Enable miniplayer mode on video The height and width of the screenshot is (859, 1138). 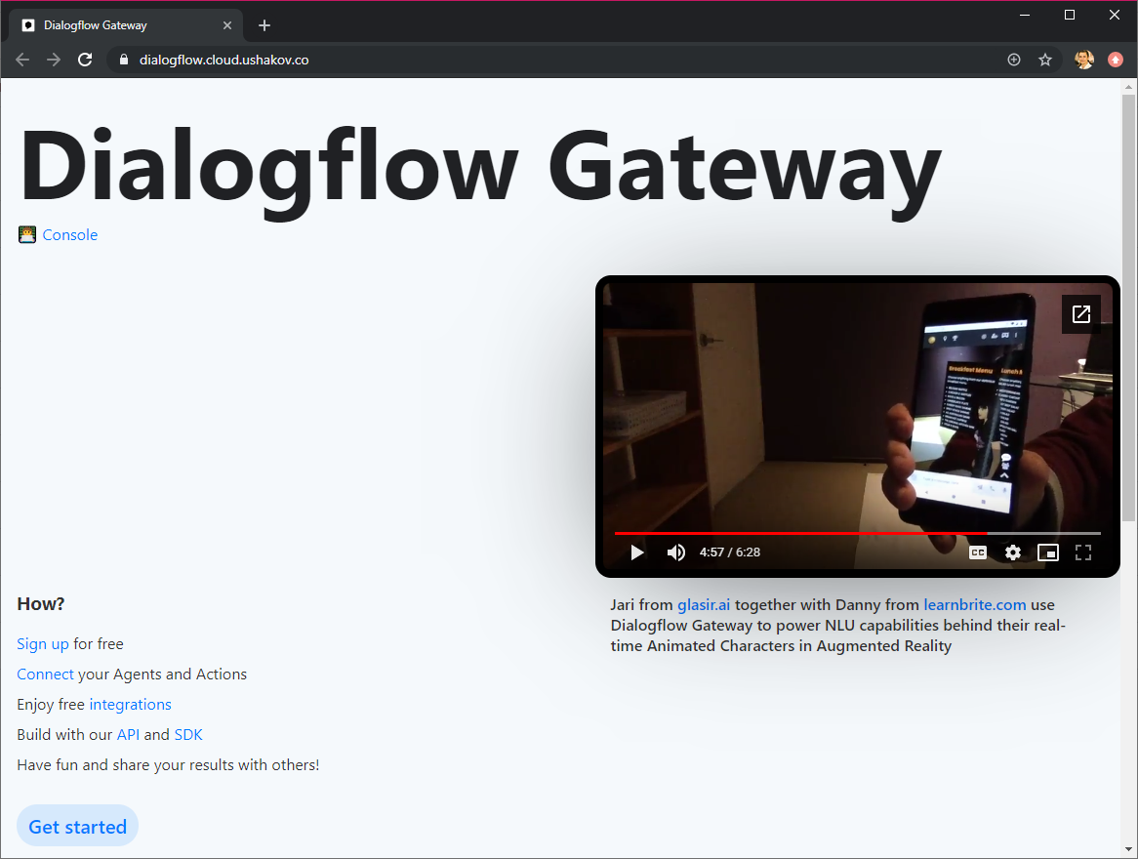point(1048,552)
